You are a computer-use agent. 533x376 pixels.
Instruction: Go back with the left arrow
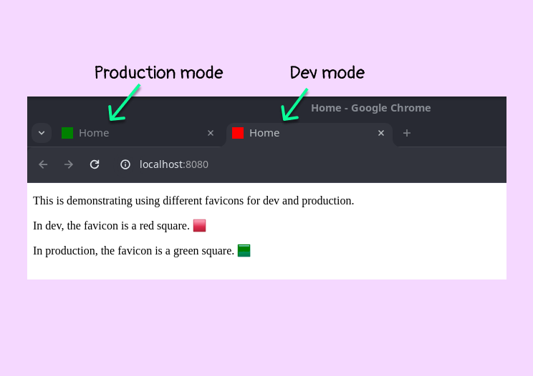click(x=43, y=164)
